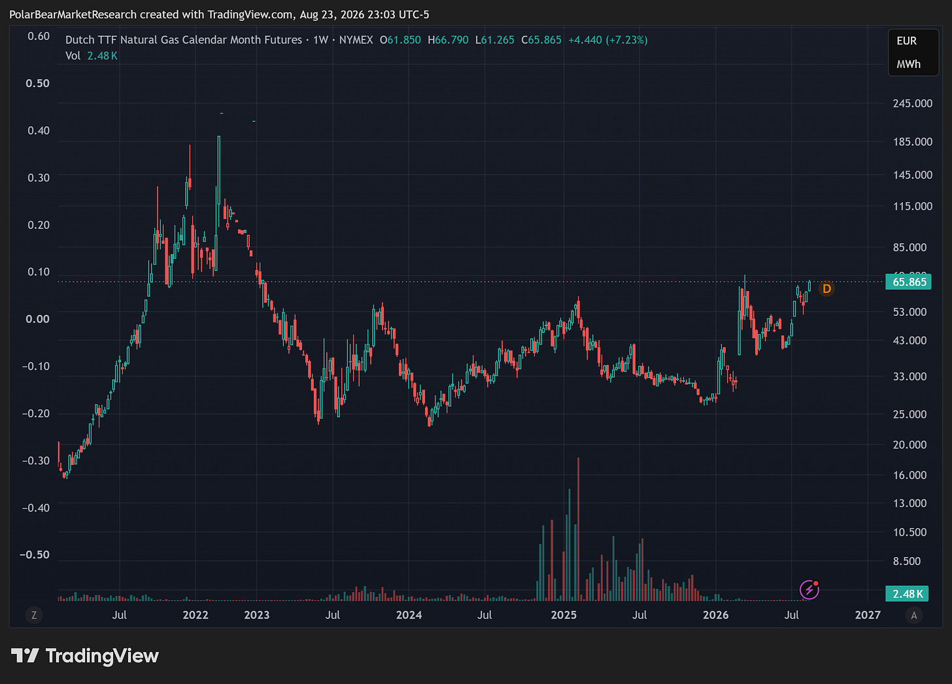Click the −0.40 left axis label
The width and height of the screenshot is (952, 684).
[35, 508]
